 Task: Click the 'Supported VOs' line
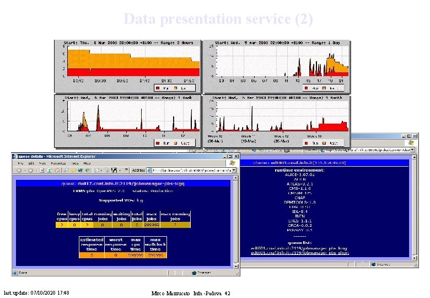tap(121, 200)
